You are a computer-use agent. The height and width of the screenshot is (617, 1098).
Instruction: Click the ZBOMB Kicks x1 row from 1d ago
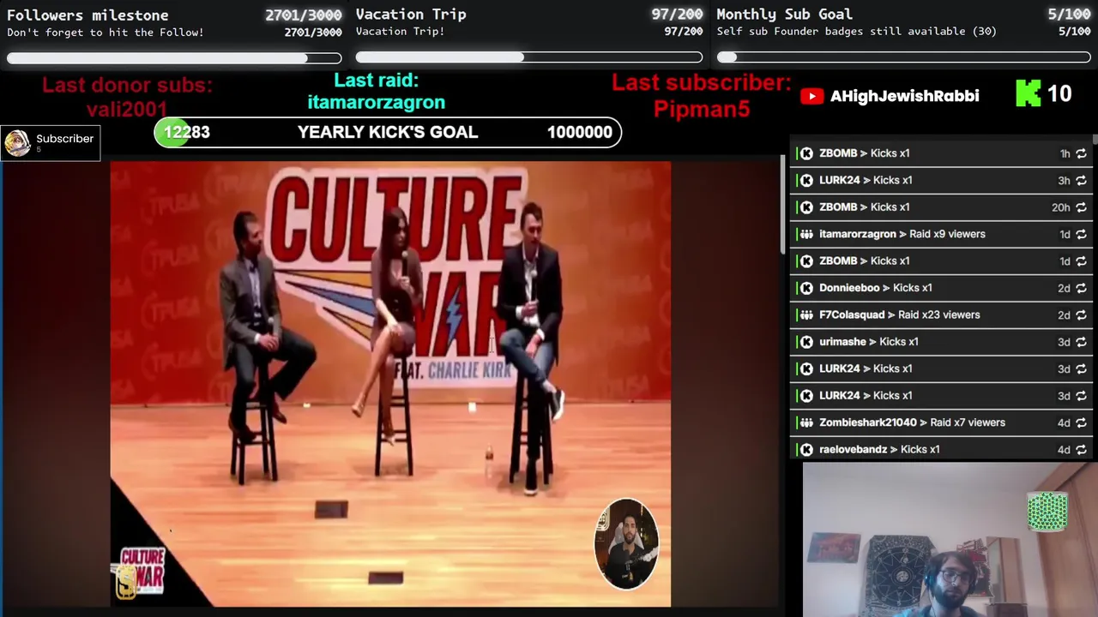click(941, 261)
